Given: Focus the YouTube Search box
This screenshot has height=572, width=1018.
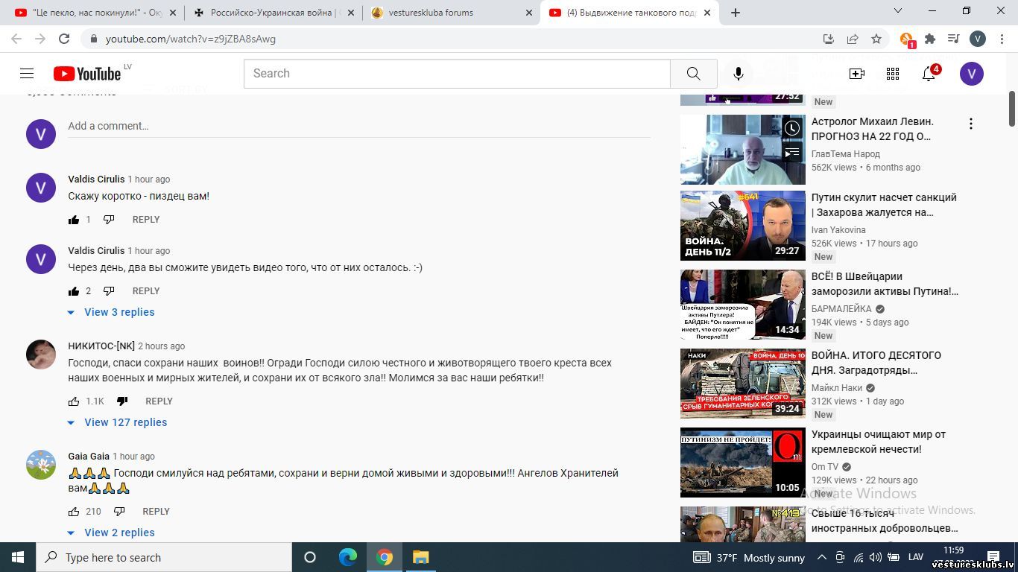Looking at the screenshot, I should (x=457, y=74).
